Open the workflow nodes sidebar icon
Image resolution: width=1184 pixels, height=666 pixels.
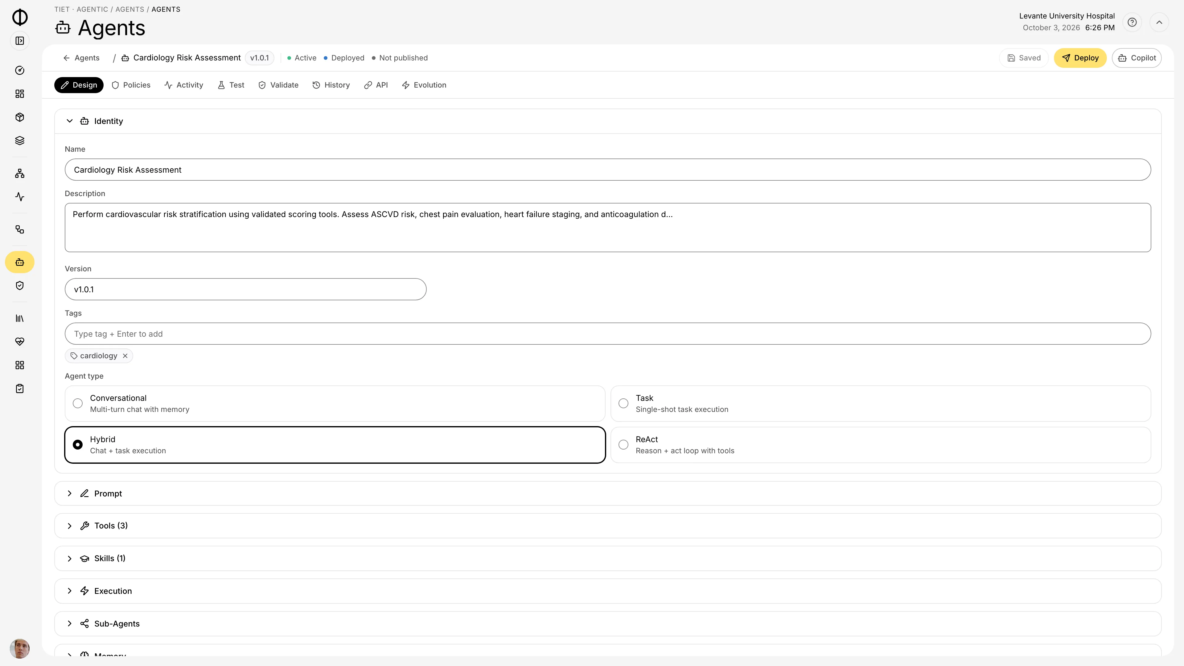[20, 229]
